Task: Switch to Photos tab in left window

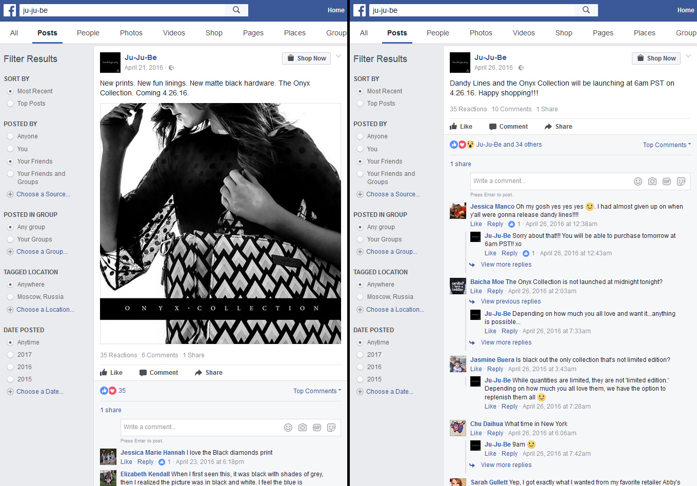Action: click(x=131, y=33)
